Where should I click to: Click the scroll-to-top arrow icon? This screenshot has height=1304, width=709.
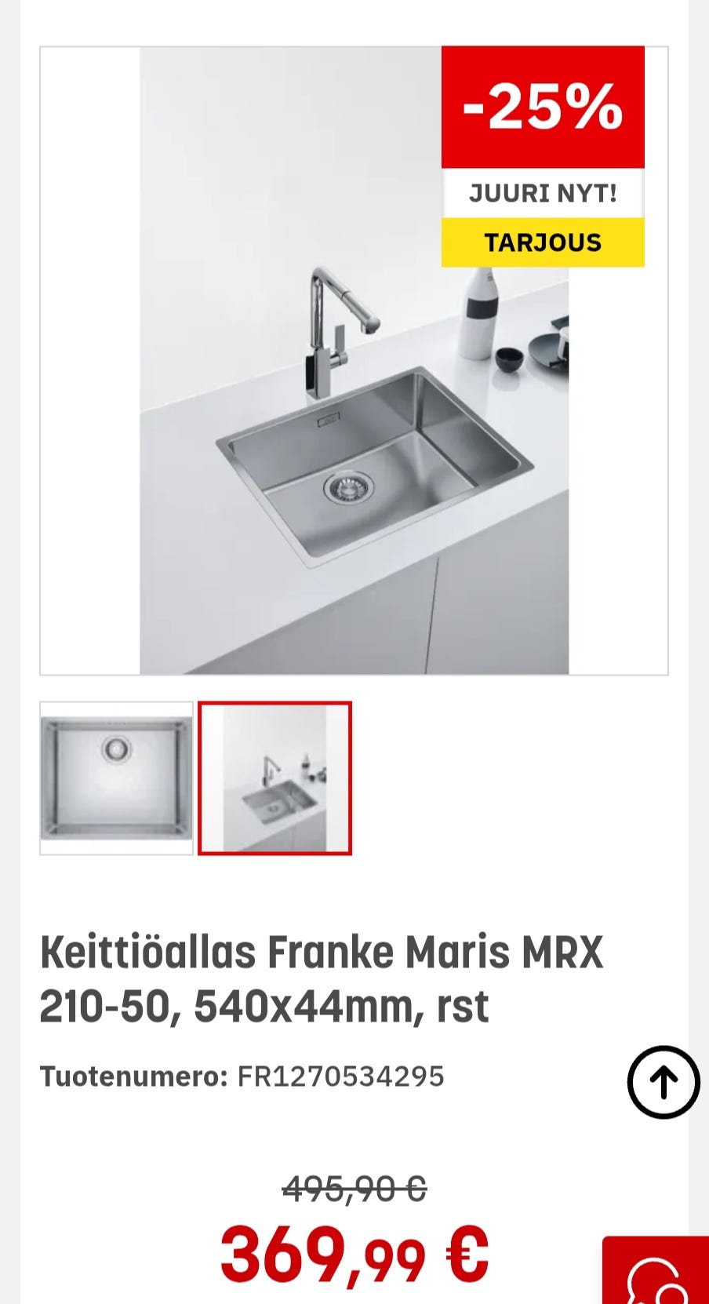[664, 1082]
